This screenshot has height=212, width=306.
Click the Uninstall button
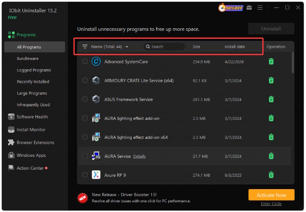pos(271,29)
